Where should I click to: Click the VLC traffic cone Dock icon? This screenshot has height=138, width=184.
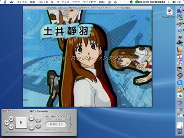180,89
